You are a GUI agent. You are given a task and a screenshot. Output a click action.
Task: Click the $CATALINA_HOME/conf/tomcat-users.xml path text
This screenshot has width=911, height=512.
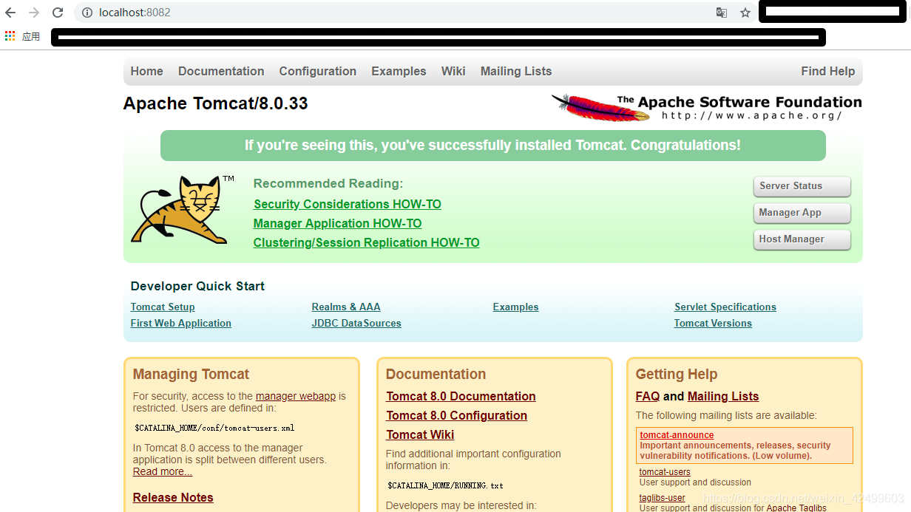point(214,428)
